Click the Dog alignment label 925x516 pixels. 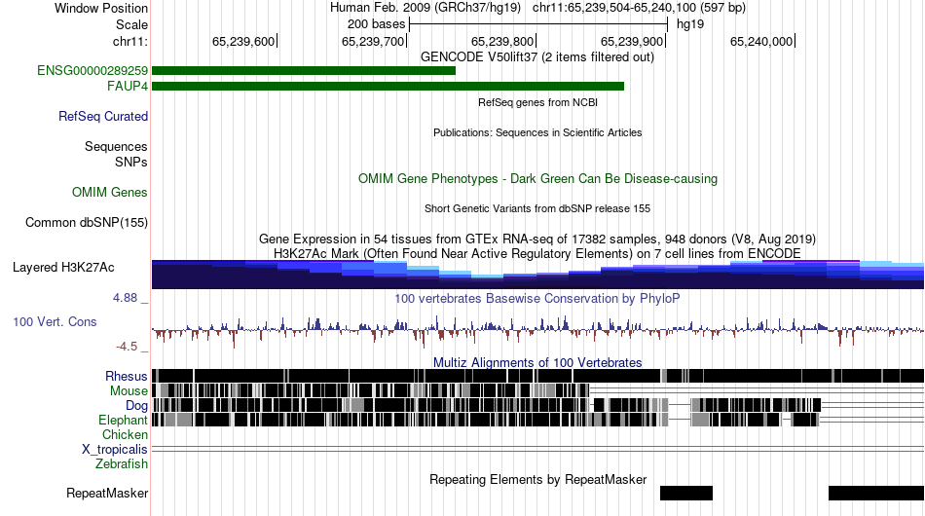[x=135, y=405]
